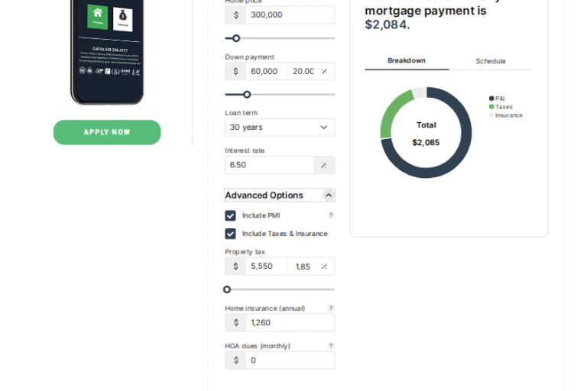Uncheck Include Taxes & Insurance checkbox
Image resolution: width=587 pixels, height=391 pixels.
coord(230,234)
